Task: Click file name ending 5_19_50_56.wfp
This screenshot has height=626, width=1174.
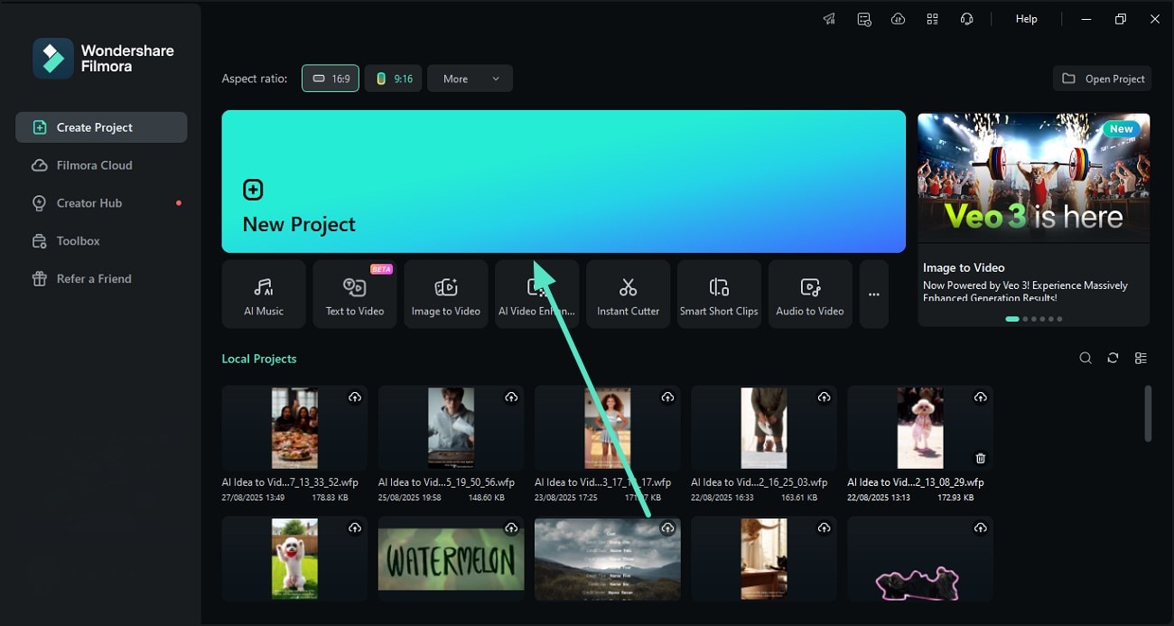Action: pyautogui.click(x=446, y=482)
